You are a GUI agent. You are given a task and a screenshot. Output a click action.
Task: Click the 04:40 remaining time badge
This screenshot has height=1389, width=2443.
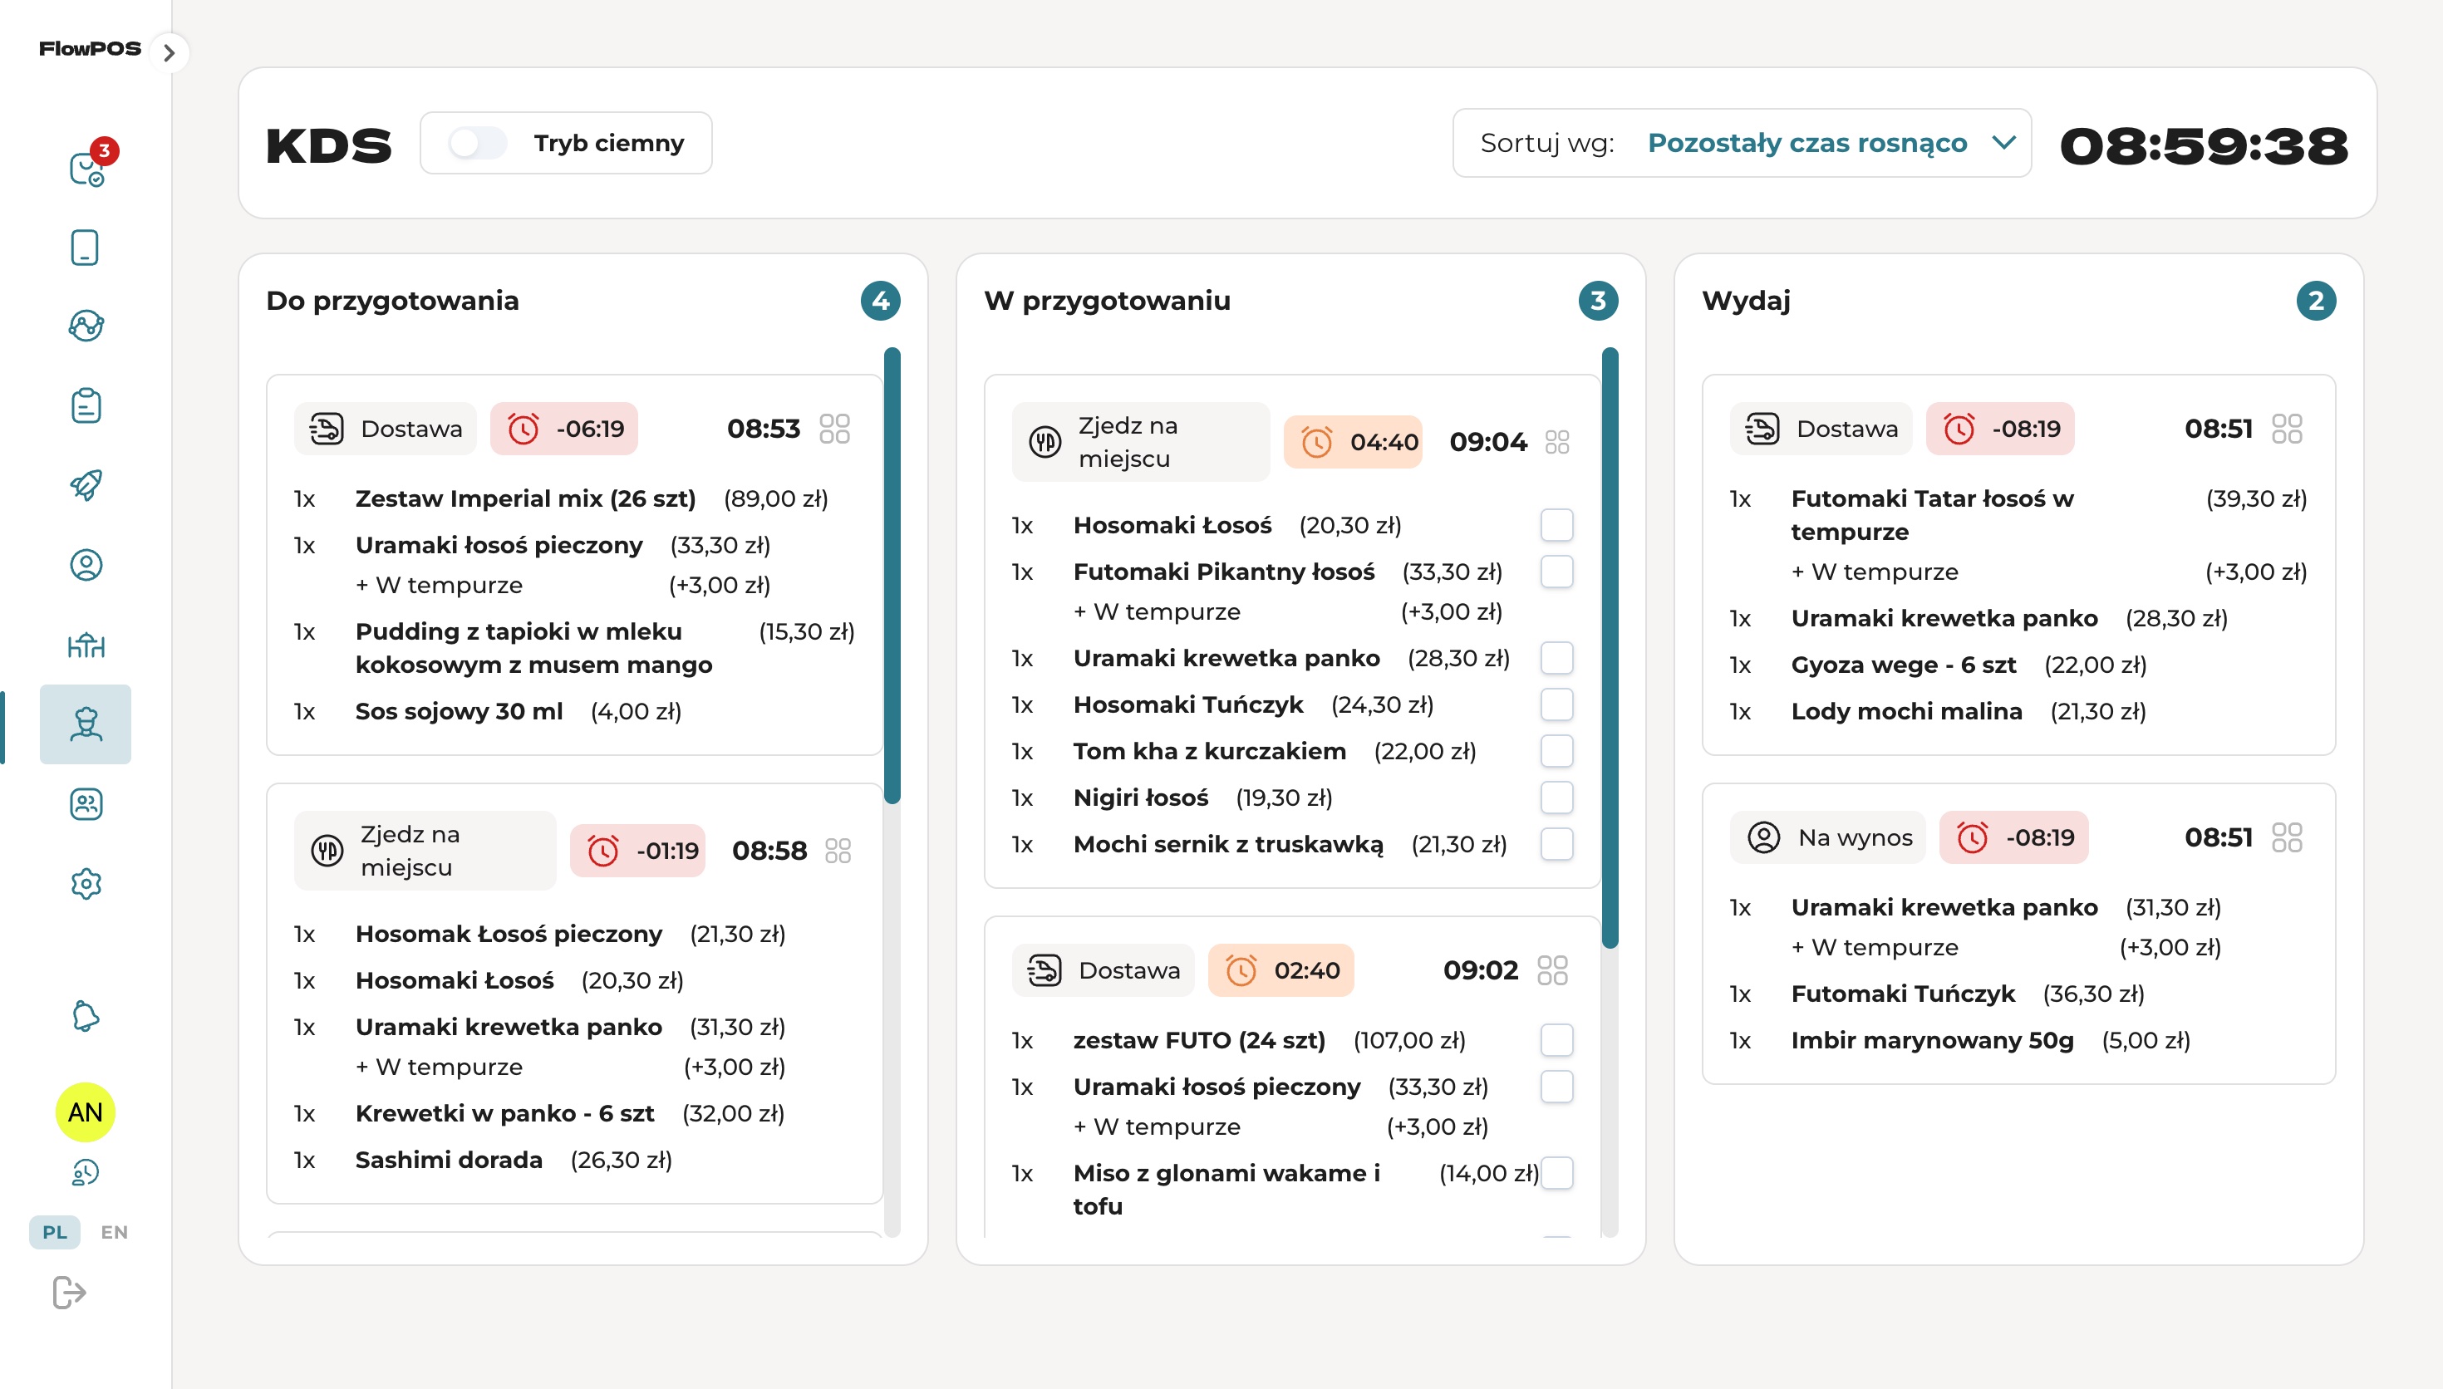click(1353, 442)
